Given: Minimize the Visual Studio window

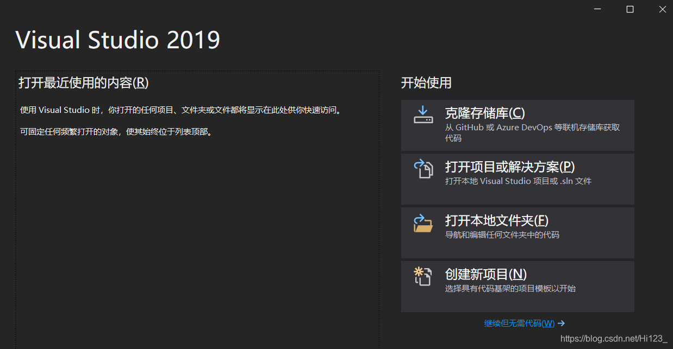Looking at the screenshot, I should (597, 9).
